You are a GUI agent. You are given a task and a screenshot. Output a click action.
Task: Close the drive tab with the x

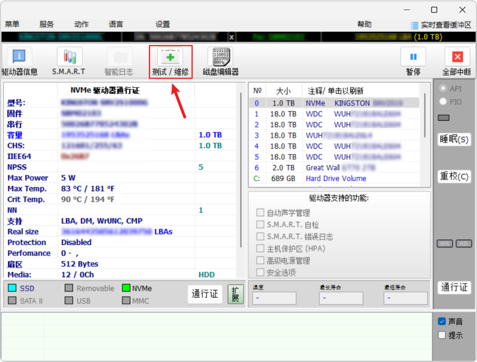(231, 37)
